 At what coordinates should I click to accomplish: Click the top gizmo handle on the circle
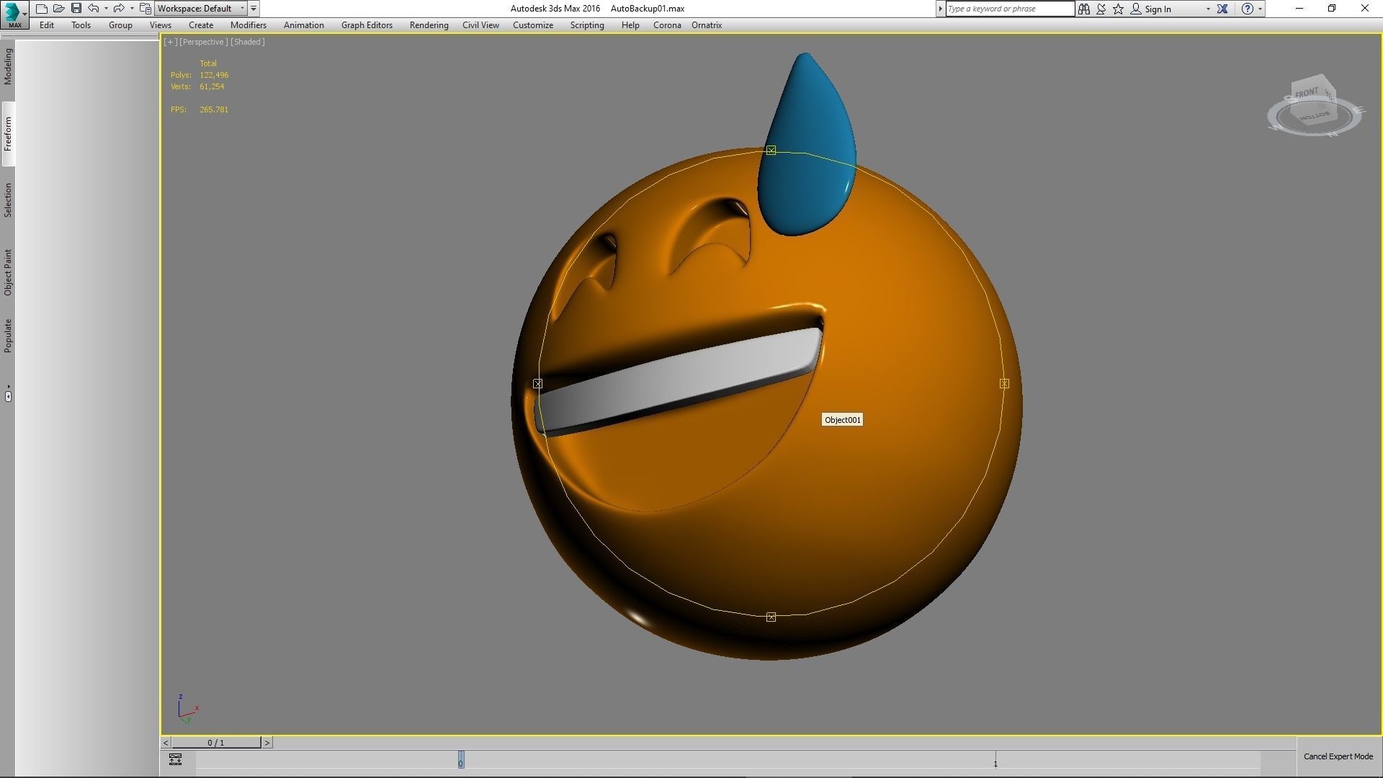pos(771,150)
